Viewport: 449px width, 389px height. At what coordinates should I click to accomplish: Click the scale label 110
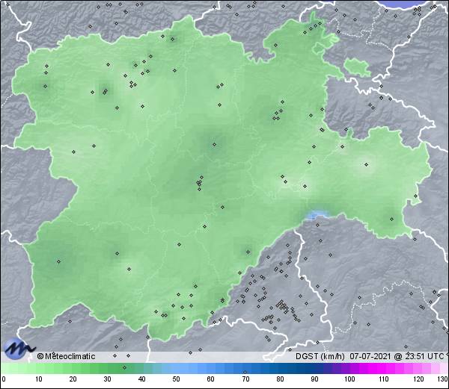(384, 379)
